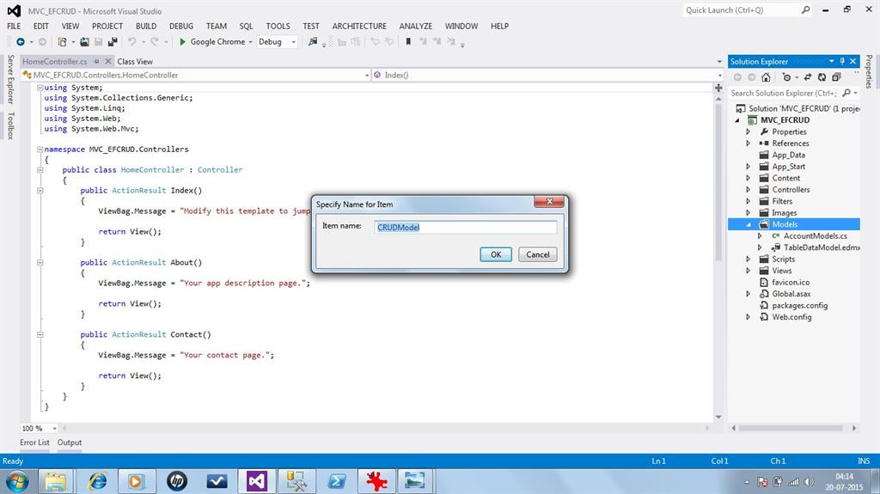Click the Solution Explorer Refresh icon

coord(822,77)
